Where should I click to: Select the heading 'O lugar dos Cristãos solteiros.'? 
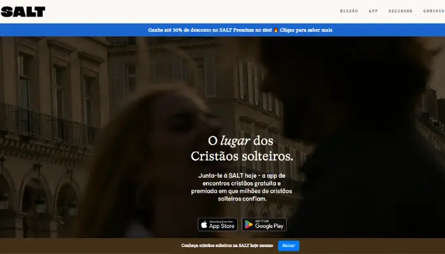click(x=242, y=148)
